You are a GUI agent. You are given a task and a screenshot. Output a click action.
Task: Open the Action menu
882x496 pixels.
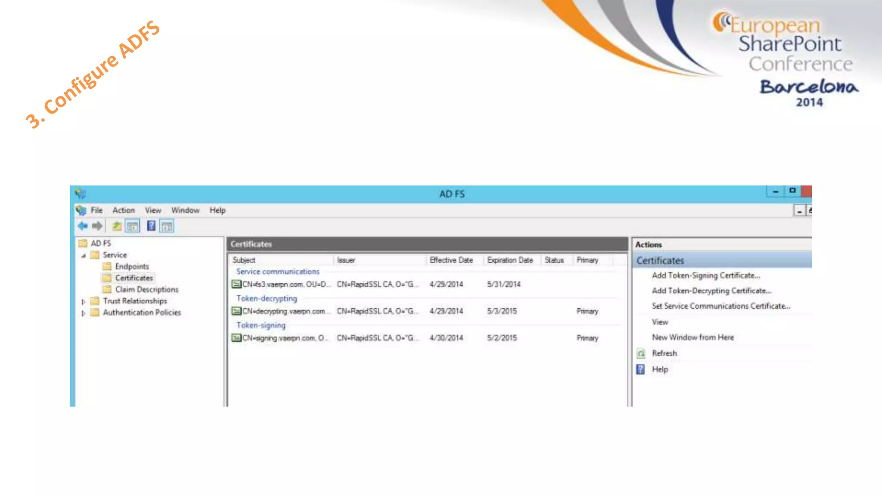coord(124,210)
